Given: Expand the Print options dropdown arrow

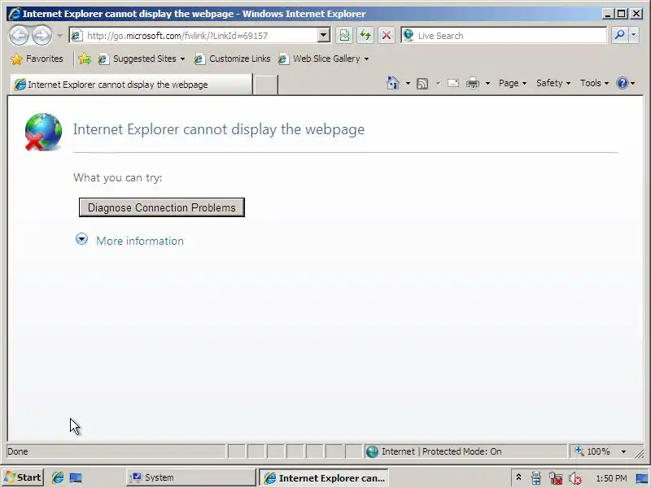Looking at the screenshot, I should [x=487, y=84].
